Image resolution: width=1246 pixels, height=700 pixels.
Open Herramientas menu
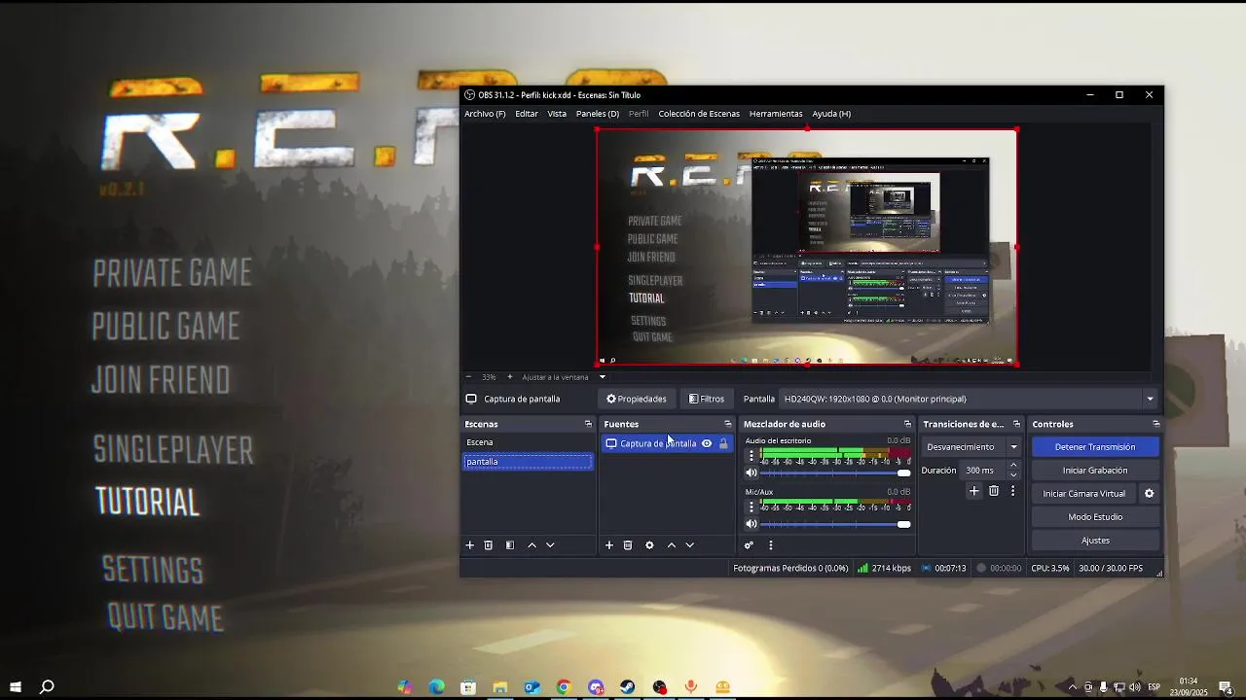pyautogui.click(x=776, y=114)
